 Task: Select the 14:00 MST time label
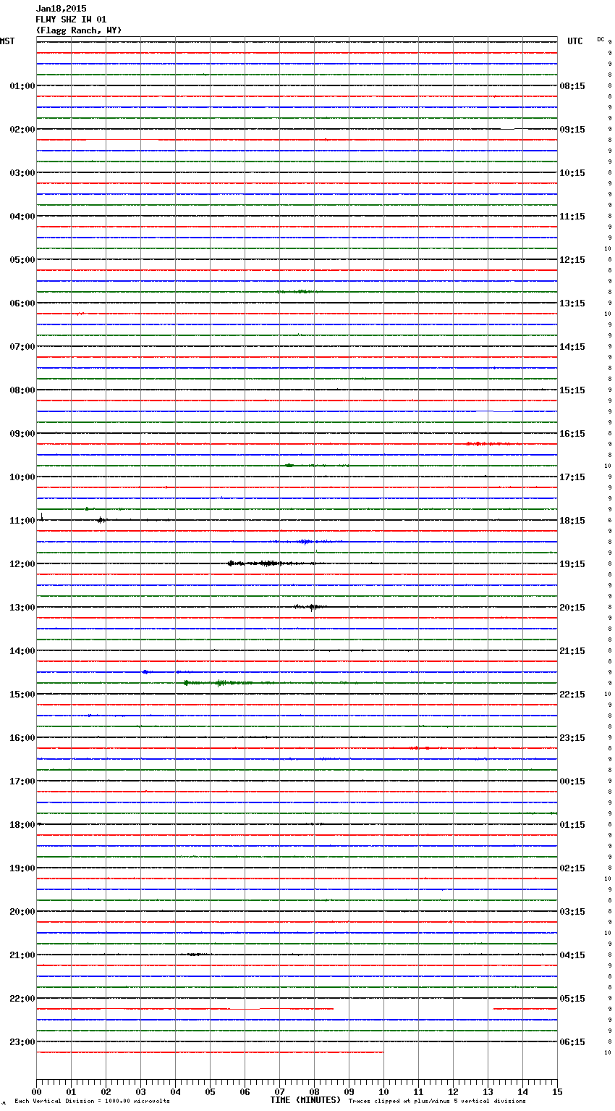click(22, 651)
